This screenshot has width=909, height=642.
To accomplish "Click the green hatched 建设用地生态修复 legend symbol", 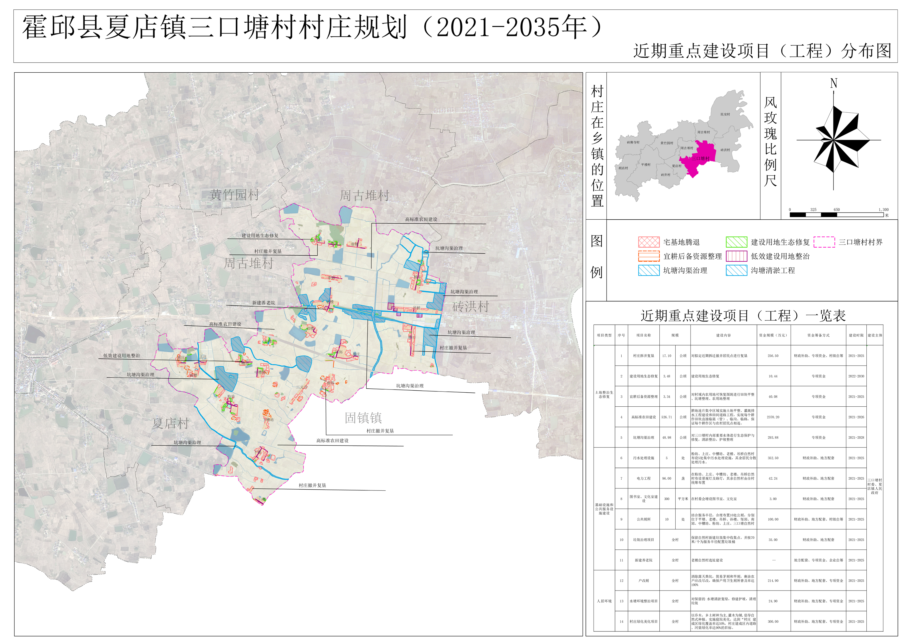I will coord(736,242).
